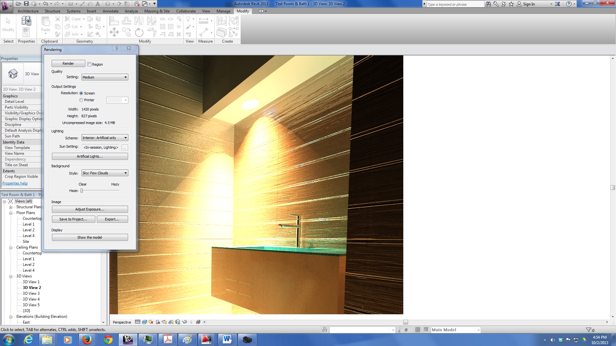Click the Haze slider handle
This screenshot has width=616, height=346.
(82, 191)
